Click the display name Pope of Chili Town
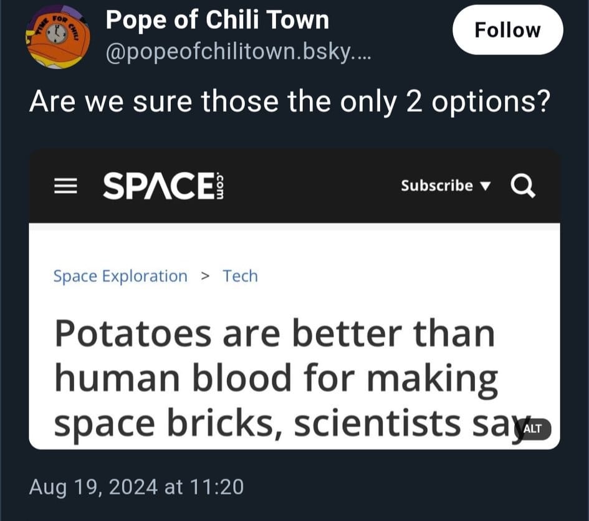The width and height of the screenshot is (589, 521). (x=217, y=20)
